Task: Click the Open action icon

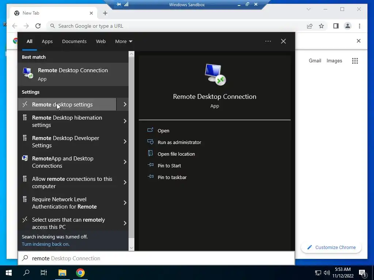Action: [150, 130]
